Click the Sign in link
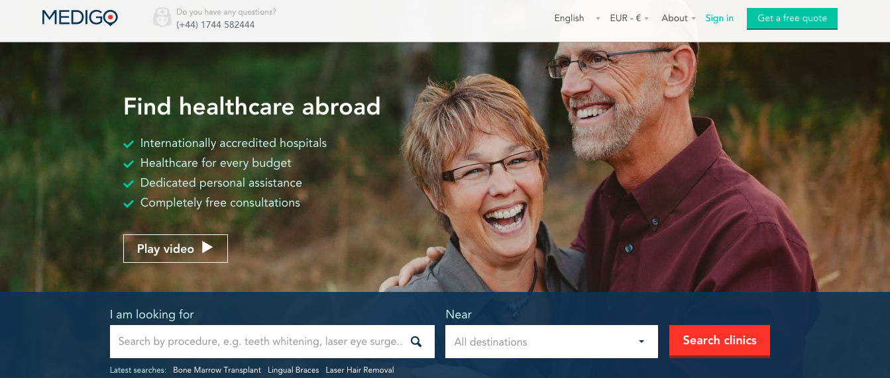 (720, 19)
